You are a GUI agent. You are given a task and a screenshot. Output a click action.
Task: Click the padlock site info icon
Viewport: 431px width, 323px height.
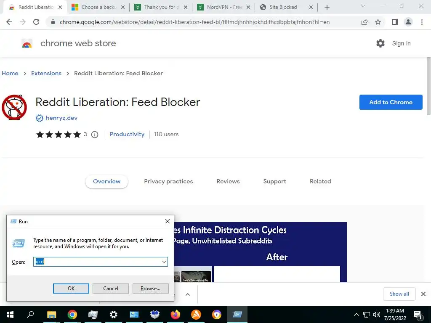coord(53,22)
